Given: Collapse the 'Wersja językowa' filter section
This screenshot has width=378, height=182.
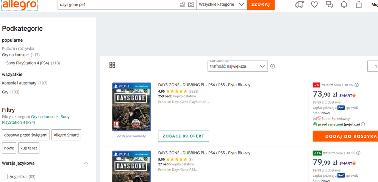Looking at the screenshot, I should (x=86, y=163).
